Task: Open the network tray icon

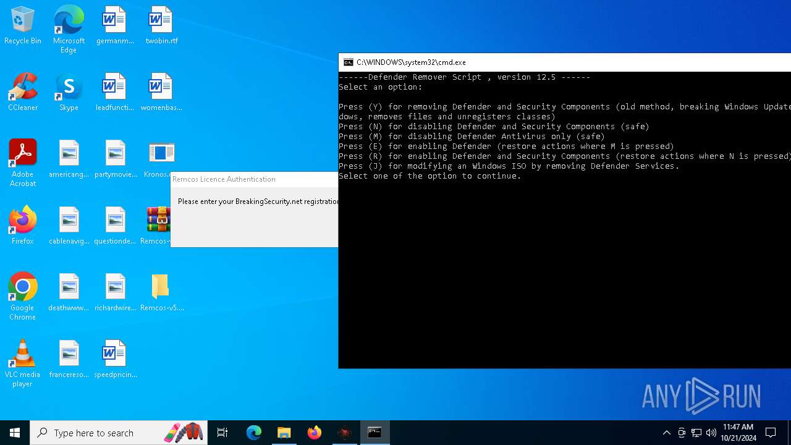Action: [696, 433]
